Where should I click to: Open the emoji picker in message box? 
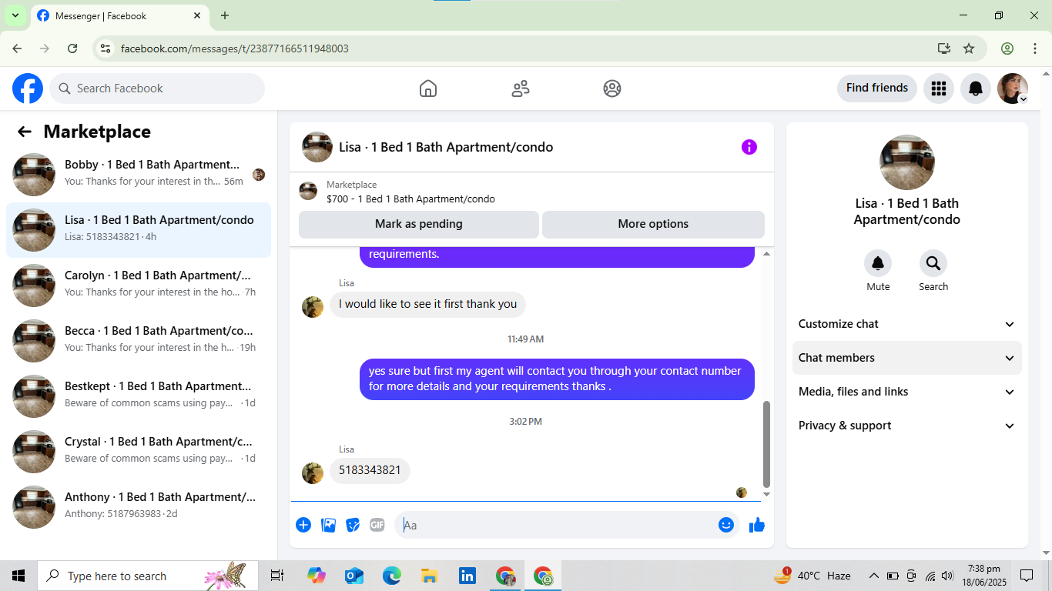click(726, 525)
